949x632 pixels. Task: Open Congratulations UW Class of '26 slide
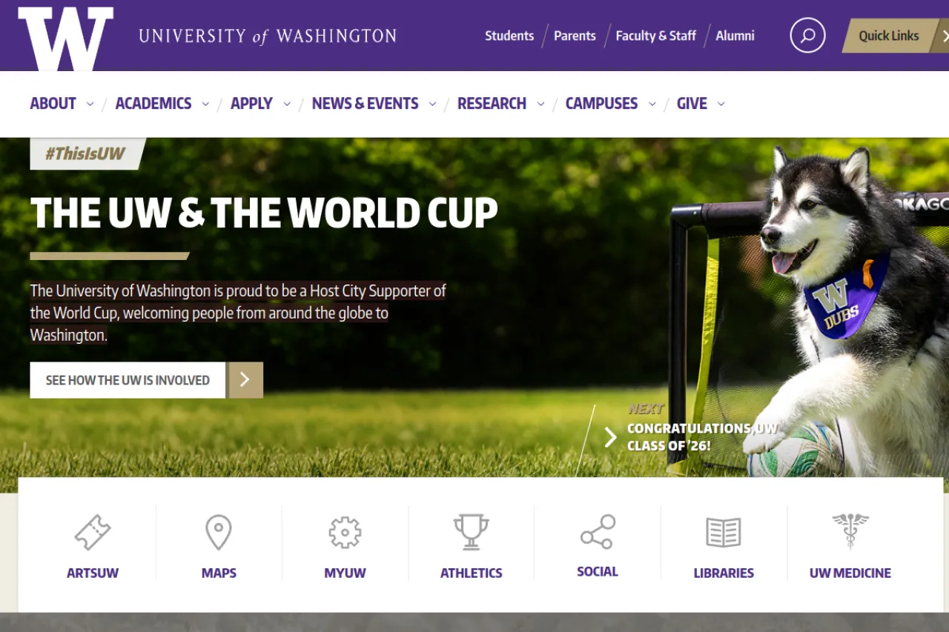[702, 437]
